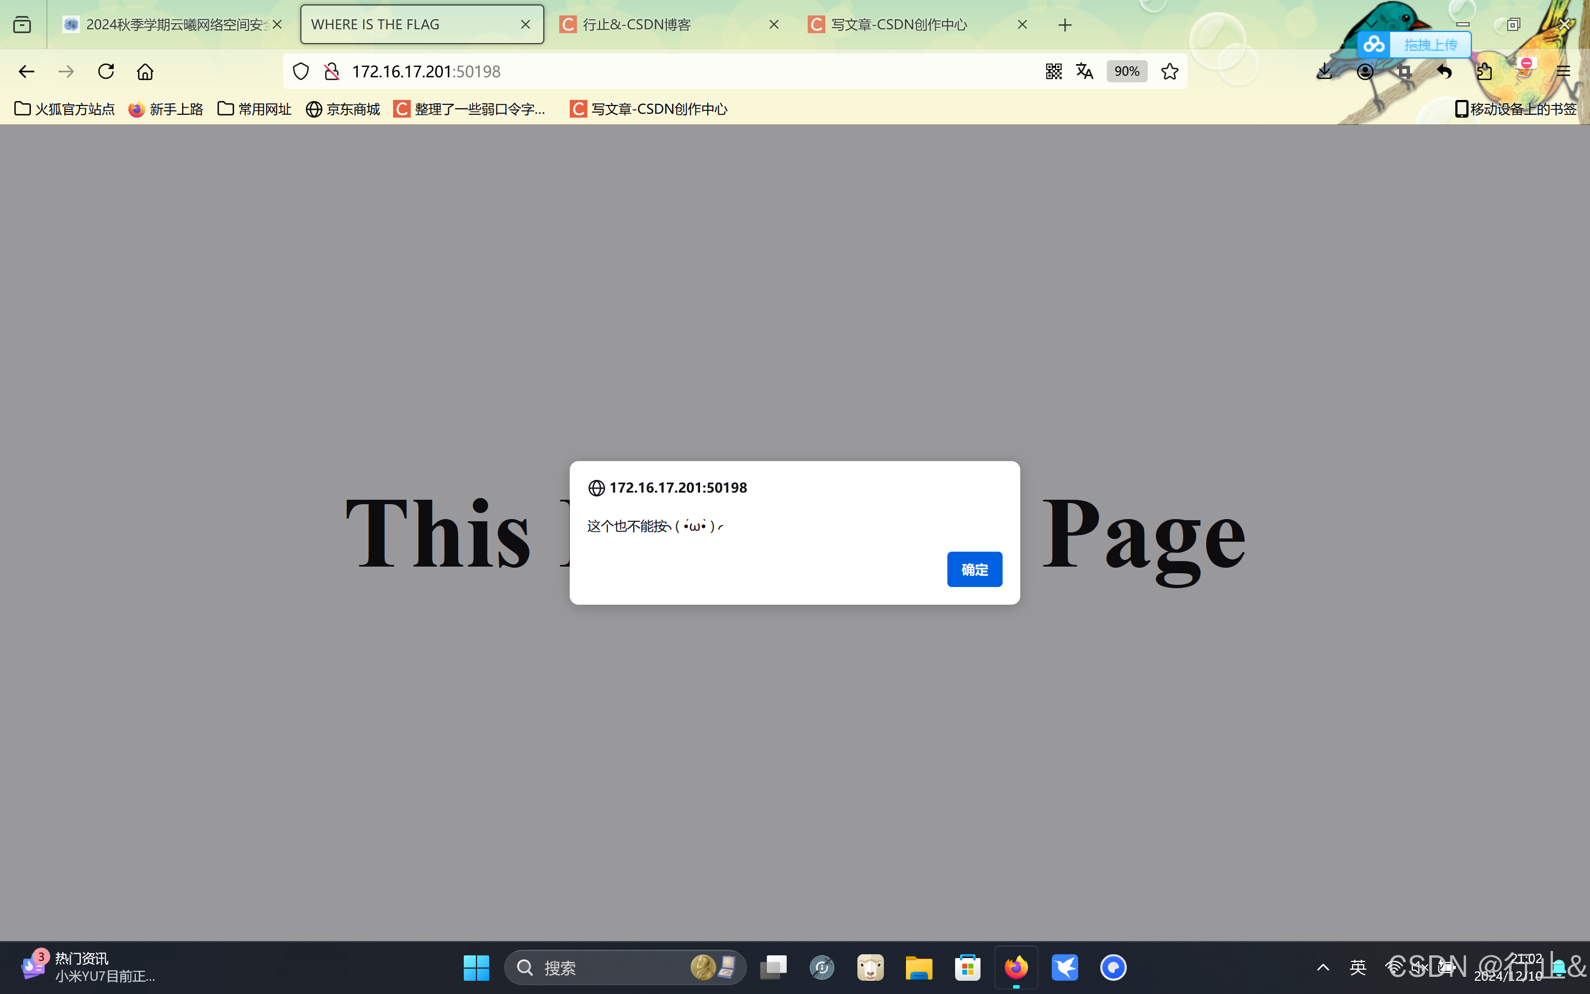Open the 京东商城 bookmark

(343, 109)
